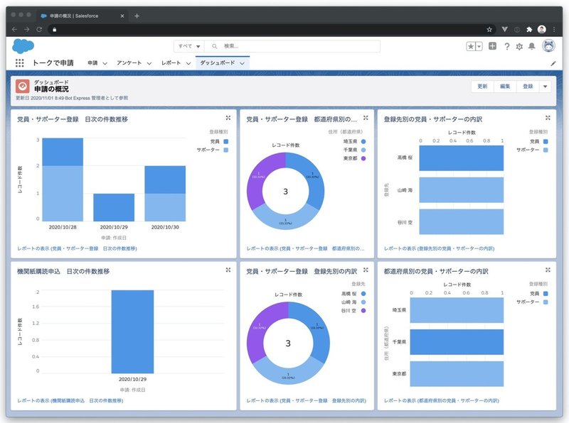Open the setup gear icon
This screenshot has width=569, height=423.
point(519,46)
